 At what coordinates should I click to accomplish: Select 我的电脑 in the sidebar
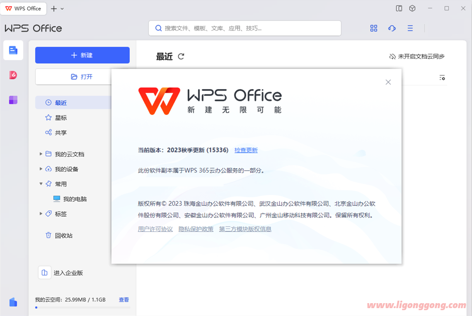pos(75,199)
